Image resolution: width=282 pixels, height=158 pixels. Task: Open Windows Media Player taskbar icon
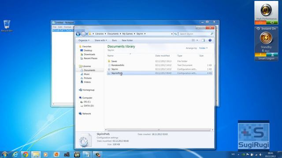point(46,154)
